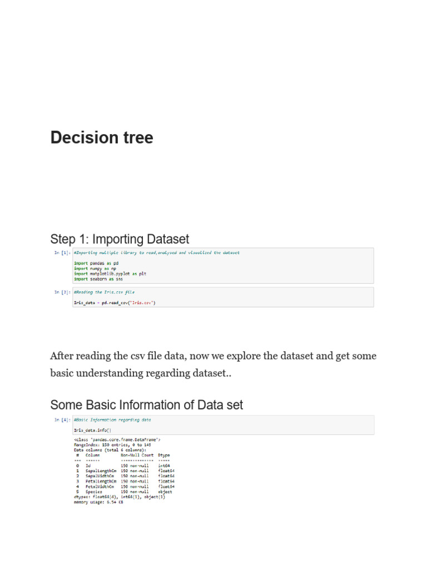Click the "import numpy as np" code line
This screenshot has width=427, height=570.
pyautogui.click(x=95, y=268)
